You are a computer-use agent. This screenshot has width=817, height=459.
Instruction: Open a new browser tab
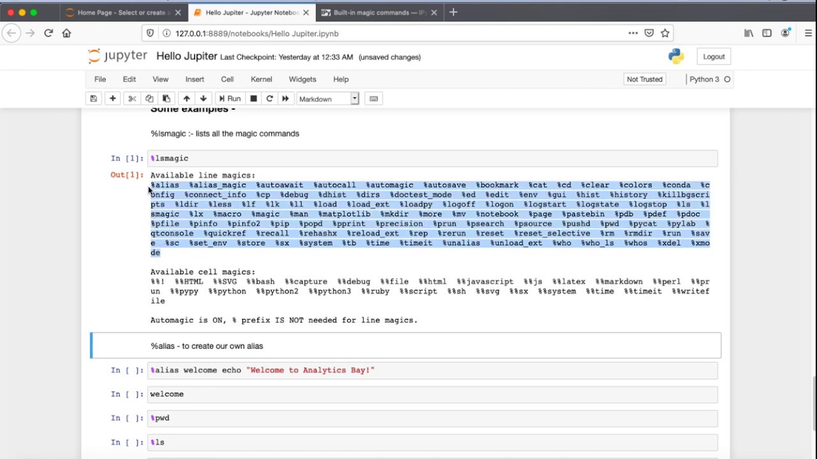[x=453, y=12]
